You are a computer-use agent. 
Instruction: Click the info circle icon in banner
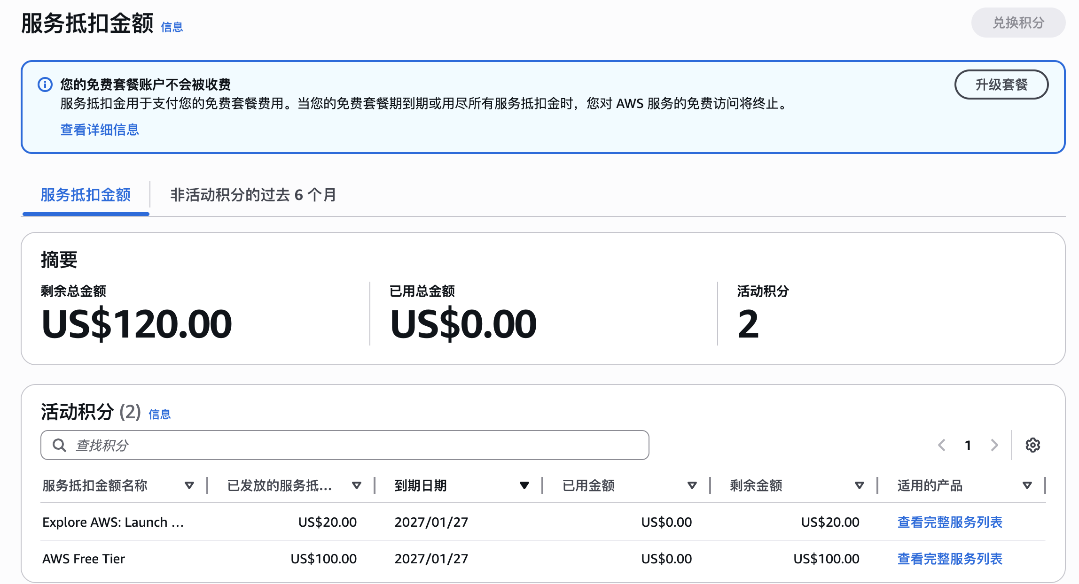tap(45, 85)
